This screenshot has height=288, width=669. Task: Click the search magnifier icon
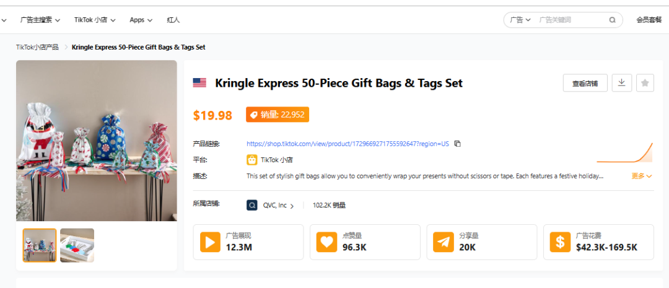(612, 20)
